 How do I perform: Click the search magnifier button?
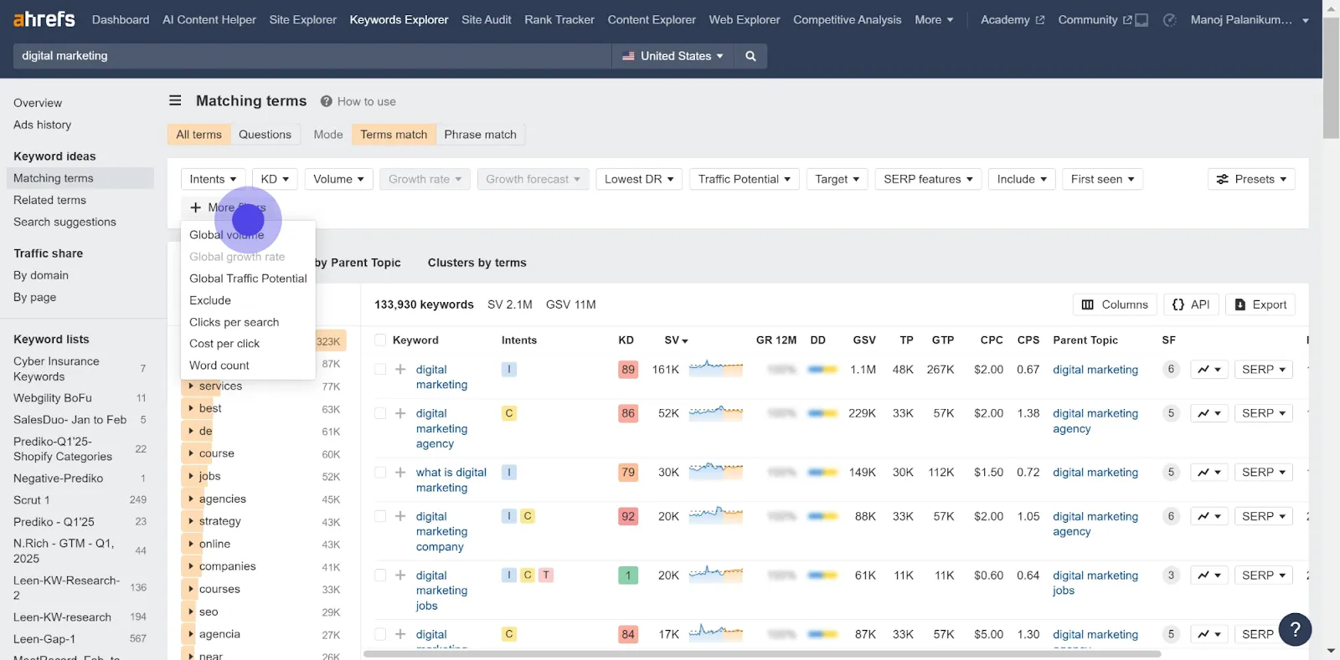(750, 56)
